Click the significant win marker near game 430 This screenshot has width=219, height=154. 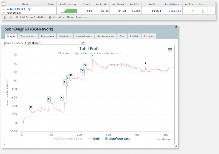pos(145,64)
